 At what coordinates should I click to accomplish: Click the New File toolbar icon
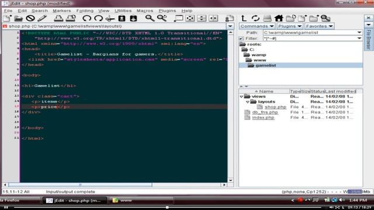7,18
